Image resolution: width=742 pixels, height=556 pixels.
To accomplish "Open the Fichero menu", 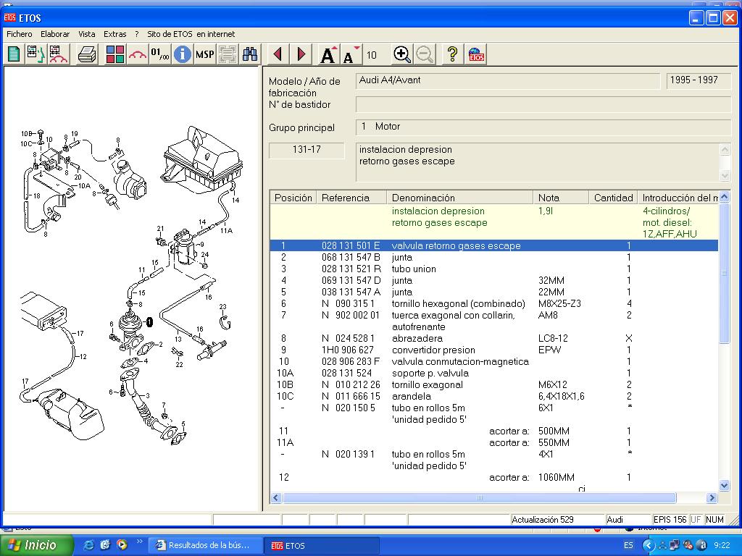I will pos(20,34).
